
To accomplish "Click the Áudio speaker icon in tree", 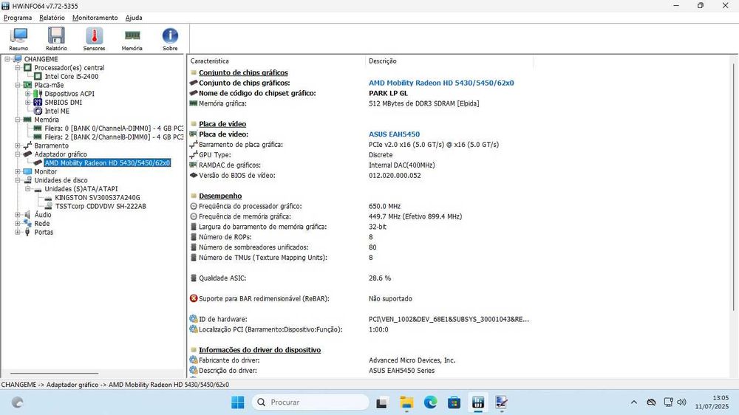I will point(28,215).
